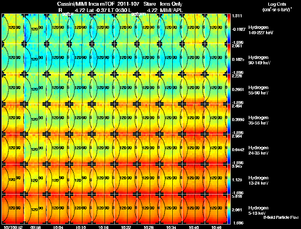Click the 'B-field Particle Flow' label
The image size is (301, 229).
tap(281, 217)
